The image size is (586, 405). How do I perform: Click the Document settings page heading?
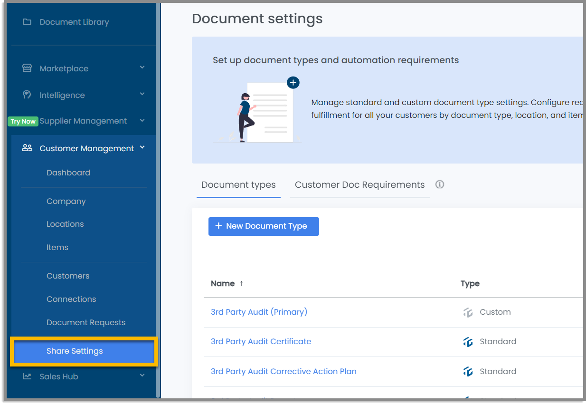point(257,19)
